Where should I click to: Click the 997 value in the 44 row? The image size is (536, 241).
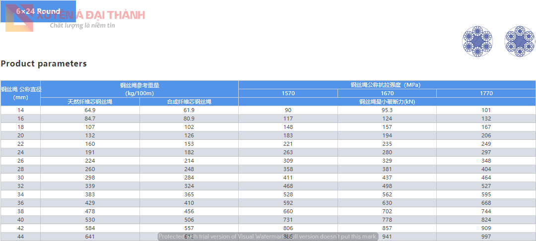[486, 237]
